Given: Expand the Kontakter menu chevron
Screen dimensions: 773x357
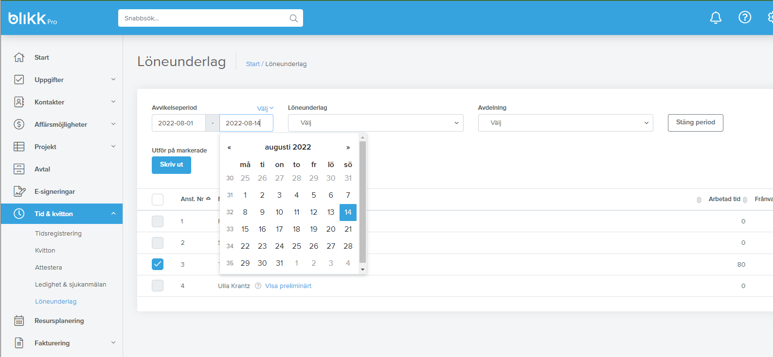Looking at the screenshot, I should tap(113, 102).
